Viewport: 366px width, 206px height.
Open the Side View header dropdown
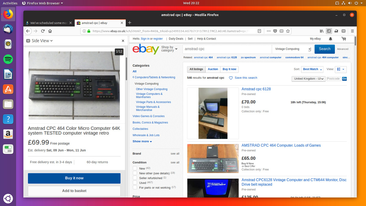pyautogui.click(x=39, y=41)
